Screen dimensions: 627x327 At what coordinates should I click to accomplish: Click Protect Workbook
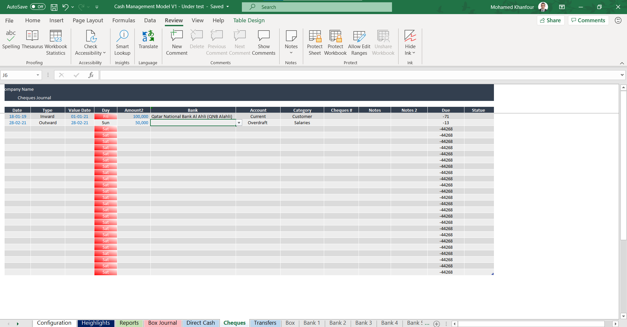click(x=335, y=43)
